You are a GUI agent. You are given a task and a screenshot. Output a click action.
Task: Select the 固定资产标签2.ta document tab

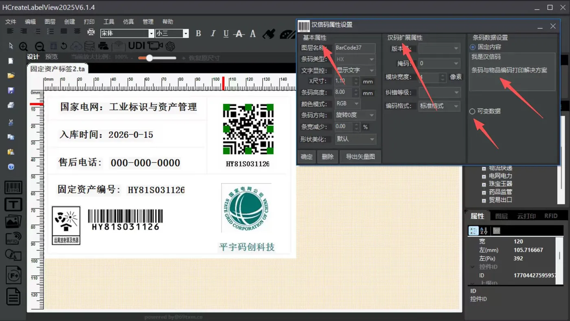[57, 69]
